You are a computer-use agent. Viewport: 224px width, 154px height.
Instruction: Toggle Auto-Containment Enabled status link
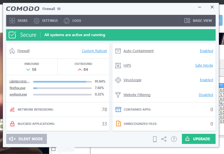[206, 51]
